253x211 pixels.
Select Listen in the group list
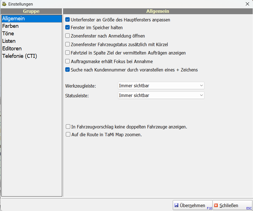9,41
